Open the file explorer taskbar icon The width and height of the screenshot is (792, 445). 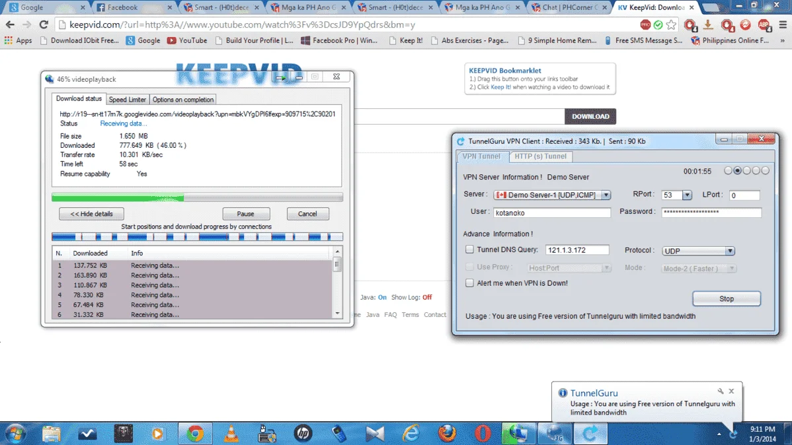point(51,433)
